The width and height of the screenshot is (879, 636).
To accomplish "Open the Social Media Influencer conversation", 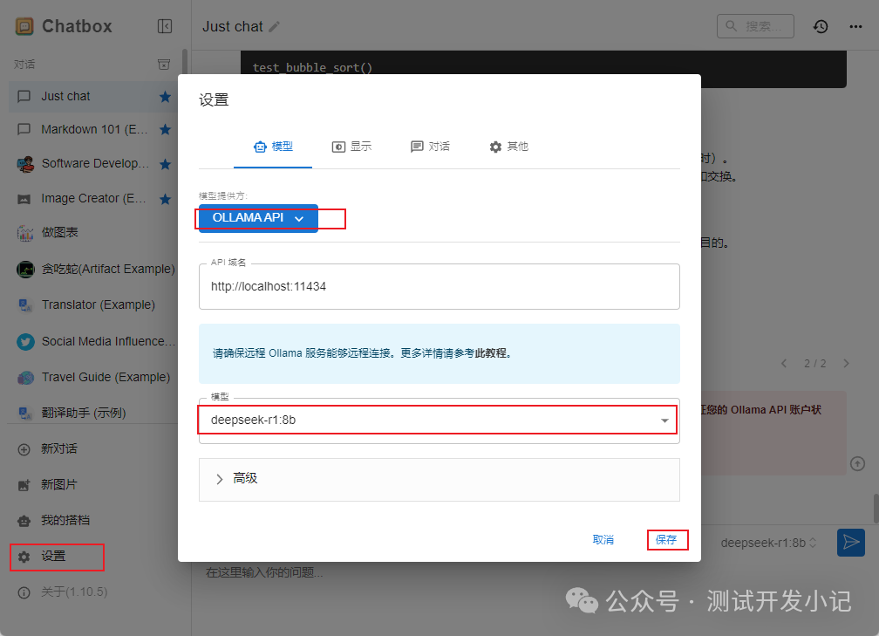I will (93, 341).
